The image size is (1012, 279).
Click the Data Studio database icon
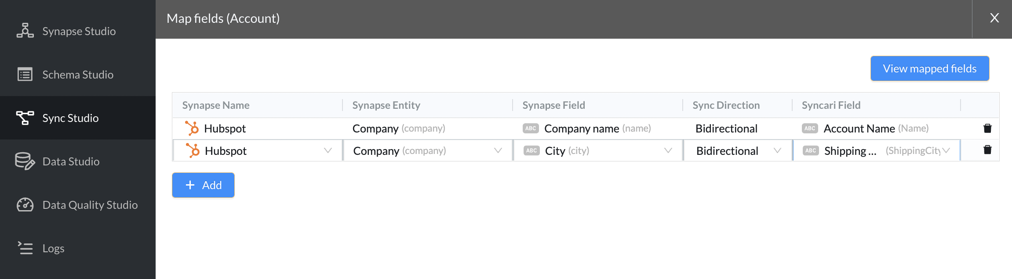pyautogui.click(x=25, y=161)
